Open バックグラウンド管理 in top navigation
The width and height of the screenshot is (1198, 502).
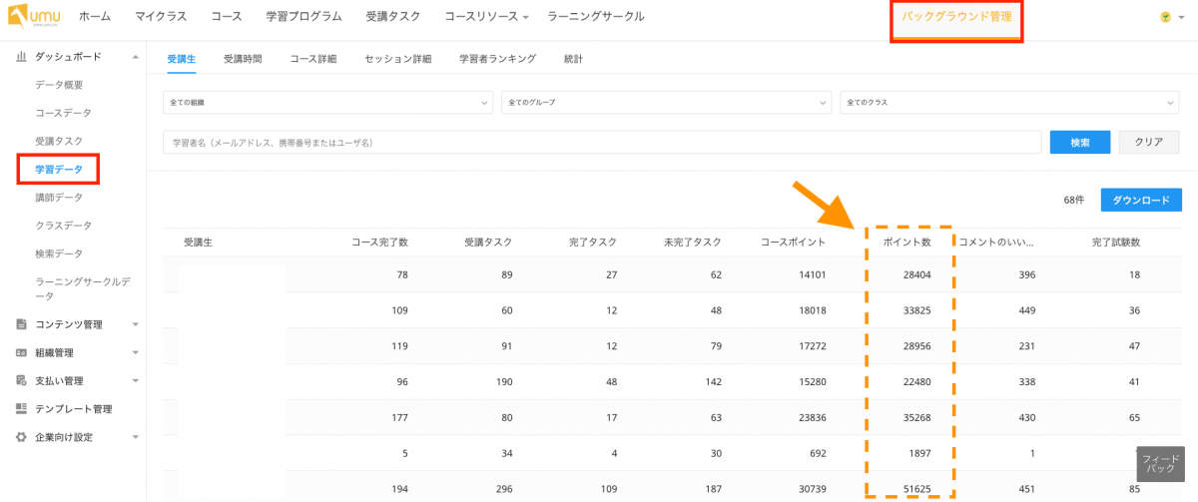[x=956, y=17]
